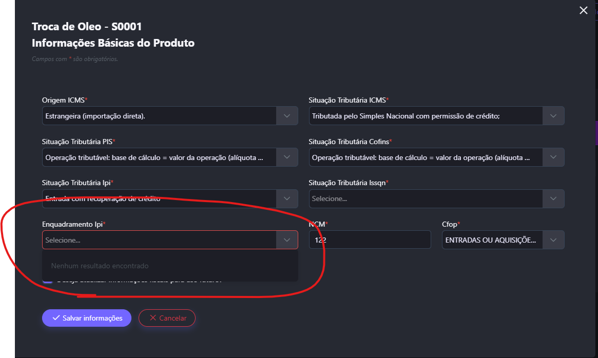This screenshot has height=358, width=598.
Task: Open the Situação Tributária Issqn 'Selecione...' dropdown
Action: [426, 198]
